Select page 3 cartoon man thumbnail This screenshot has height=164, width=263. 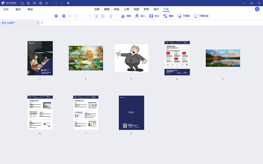coord(131,58)
